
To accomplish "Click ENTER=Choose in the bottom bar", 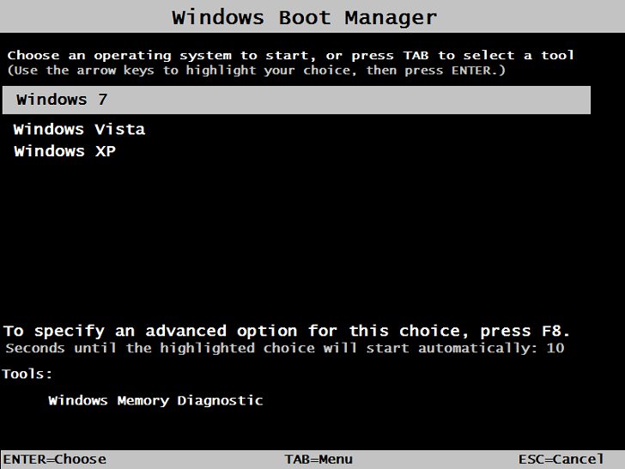I will (x=55, y=459).
